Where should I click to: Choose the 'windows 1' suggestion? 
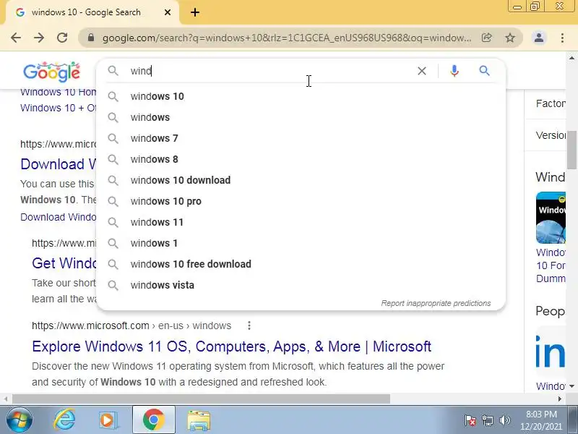click(x=301, y=243)
